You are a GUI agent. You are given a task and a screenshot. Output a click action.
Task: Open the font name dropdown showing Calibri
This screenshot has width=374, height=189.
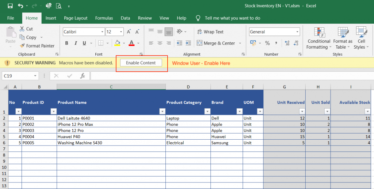102,32
